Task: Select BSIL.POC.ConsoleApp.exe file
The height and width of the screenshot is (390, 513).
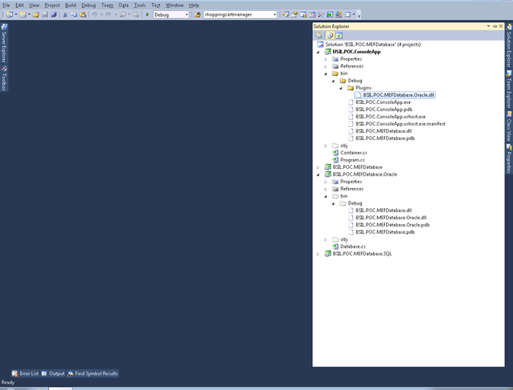Action: point(383,102)
